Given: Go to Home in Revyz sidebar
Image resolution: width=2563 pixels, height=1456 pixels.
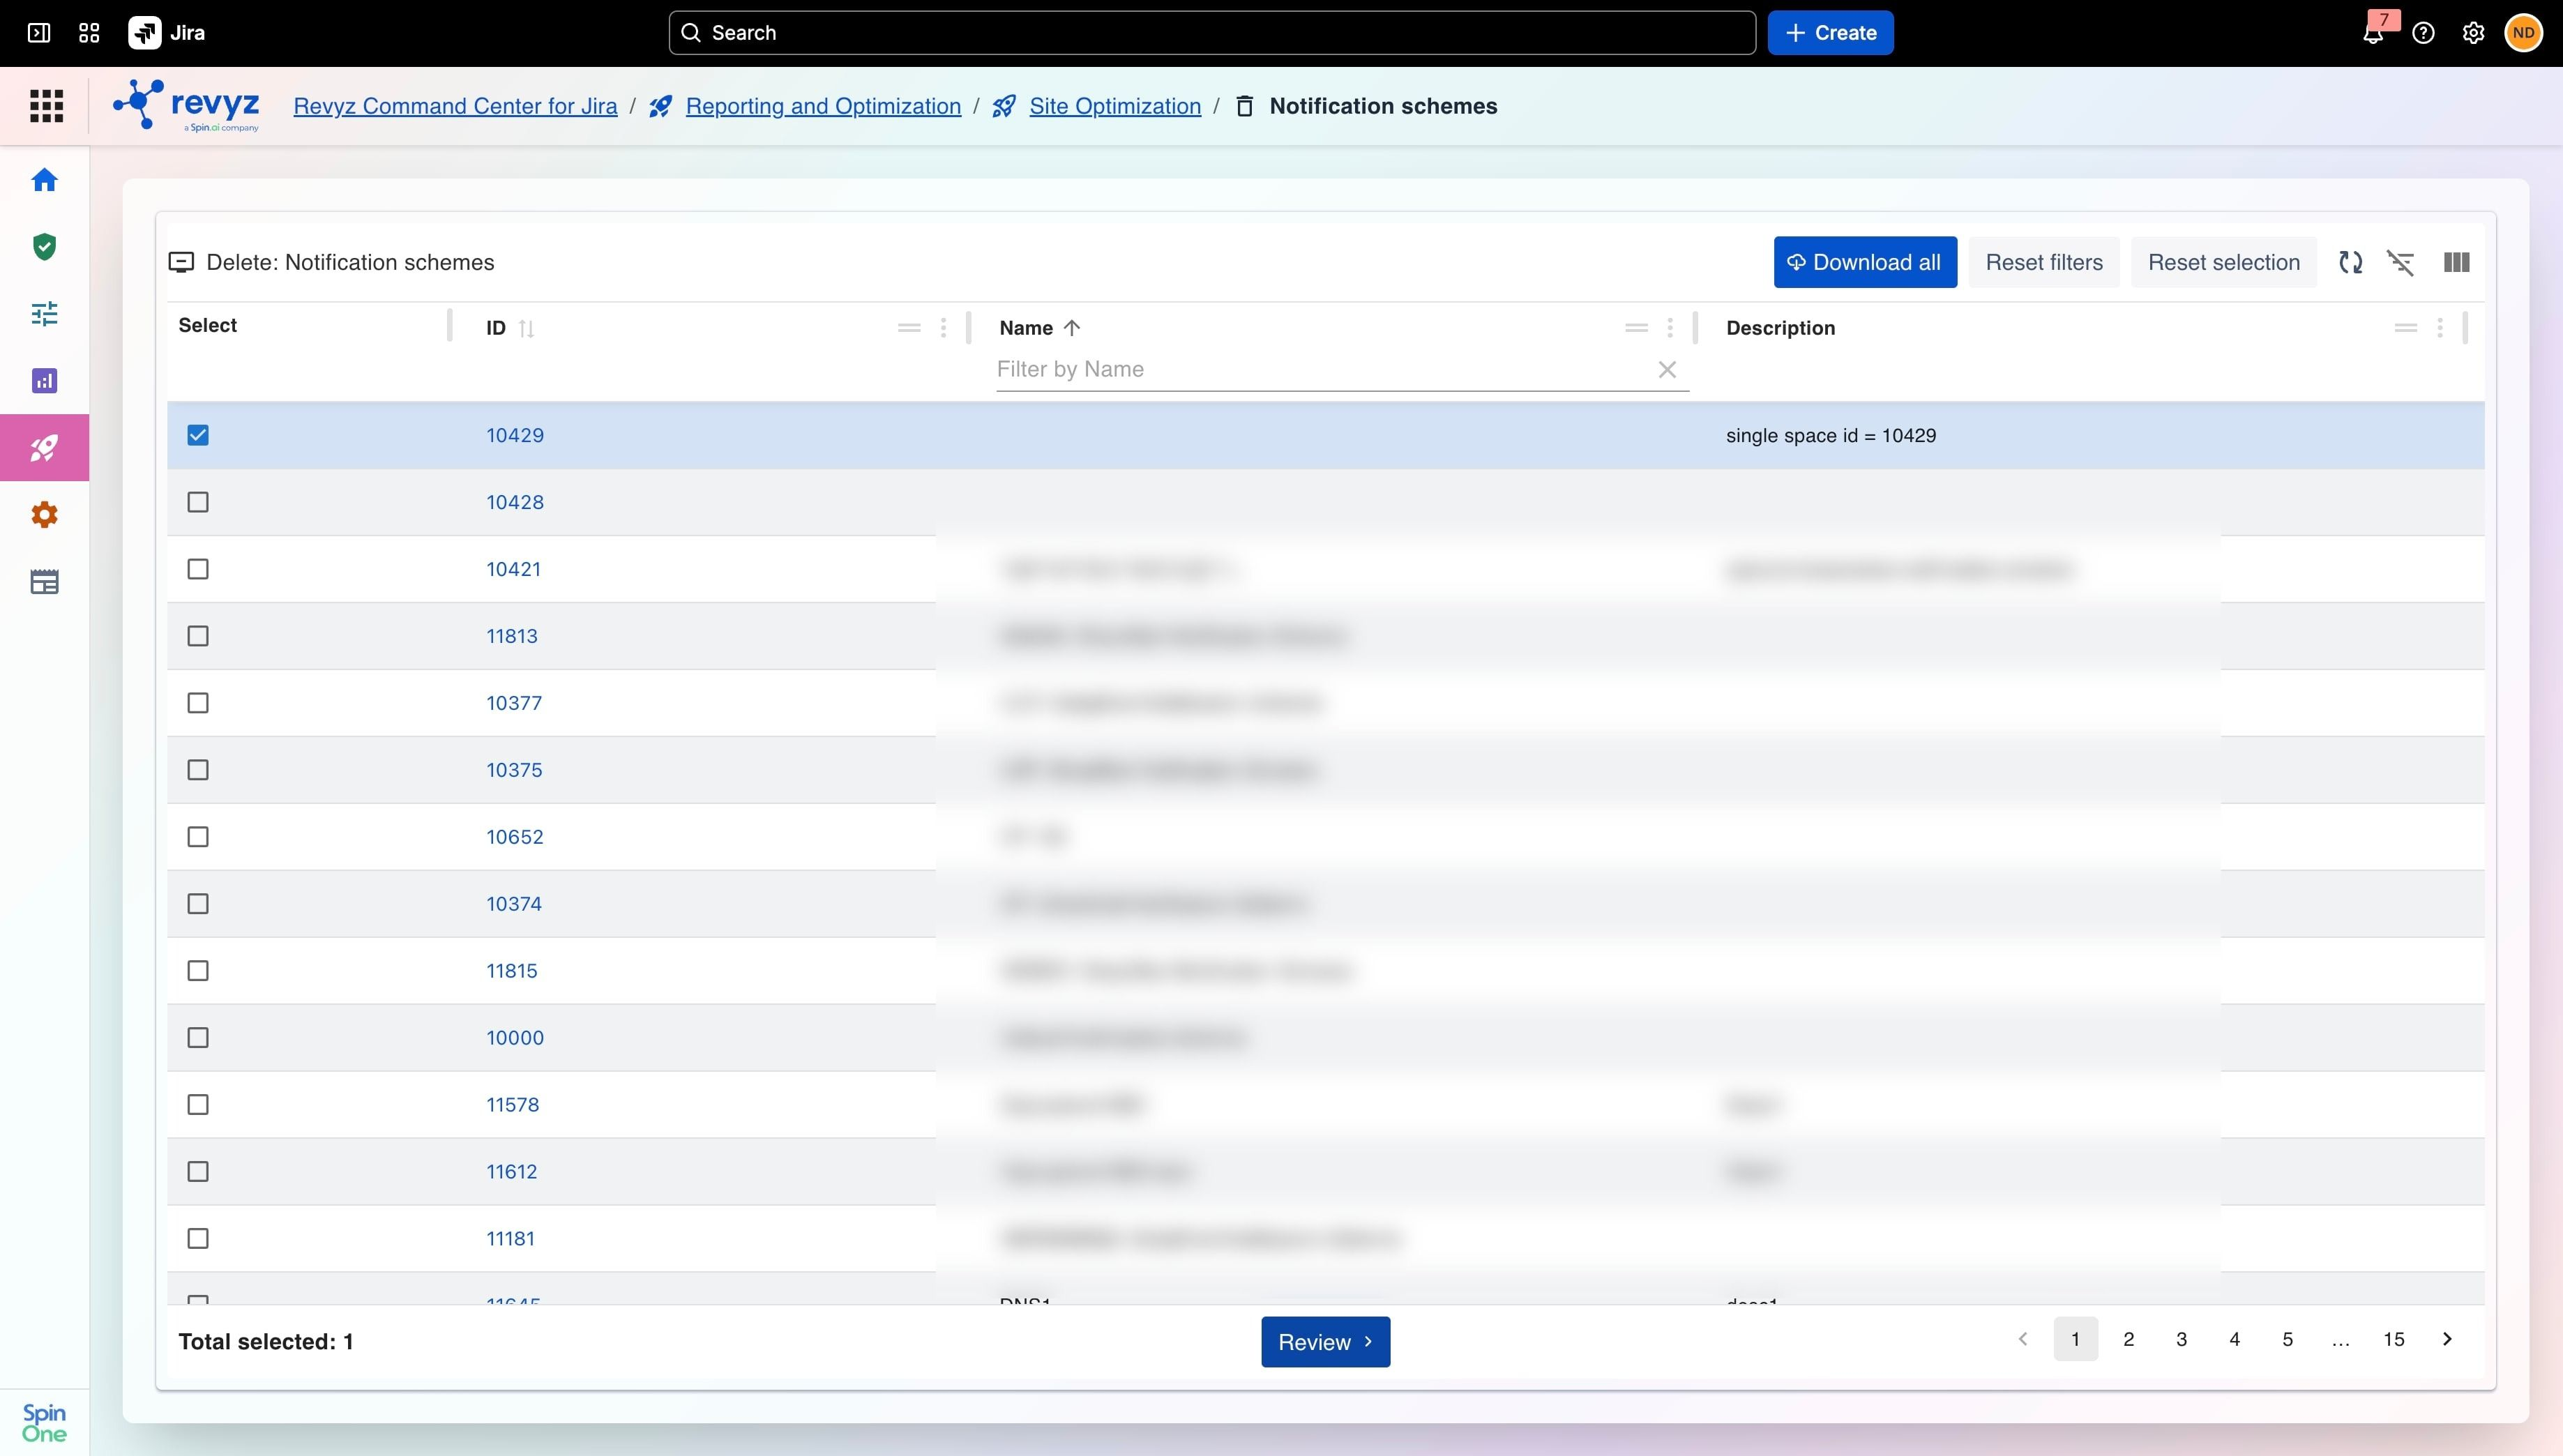Looking at the screenshot, I should click(44, 180).
